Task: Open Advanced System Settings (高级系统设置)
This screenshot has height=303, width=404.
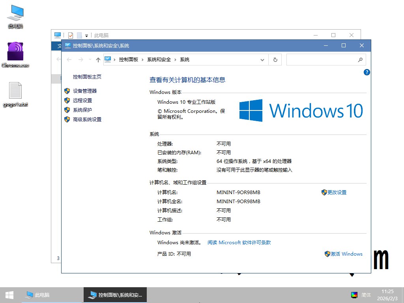Action: coord(87,119)
